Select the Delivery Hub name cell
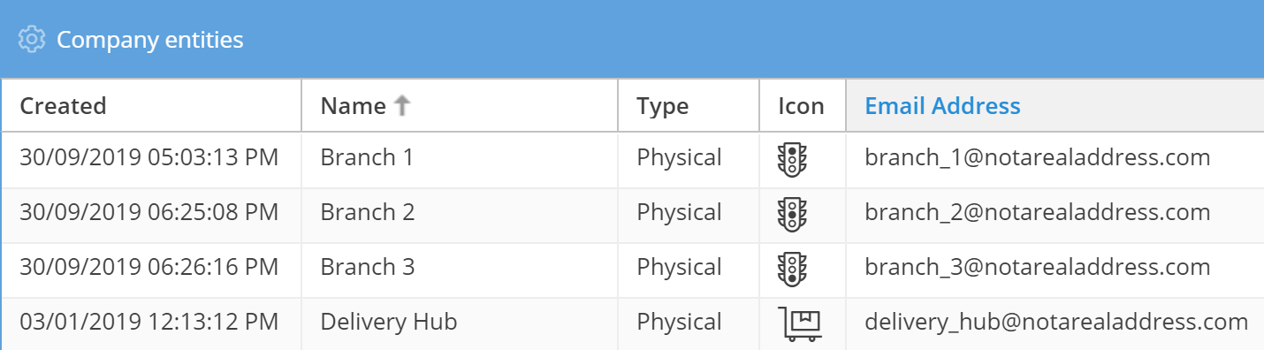The image size is (1264, 350). (460, 323)
